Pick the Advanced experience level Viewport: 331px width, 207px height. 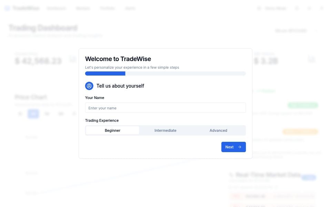(x=218, y=130)
